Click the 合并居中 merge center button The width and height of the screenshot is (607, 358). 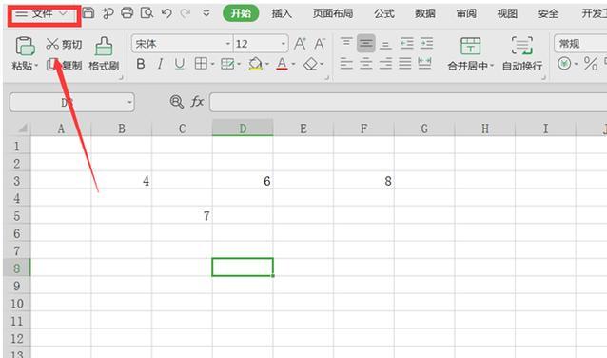[x=470, y=54]
